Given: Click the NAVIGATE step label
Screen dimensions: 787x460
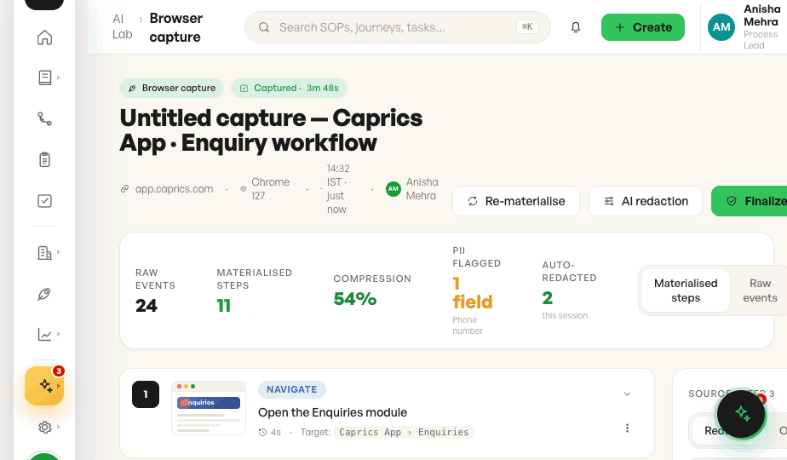Looking at the screenshot, I should 291,389.
